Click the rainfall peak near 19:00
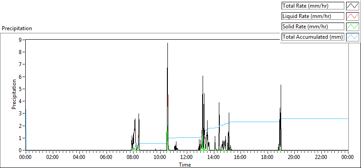Viewport: 361px width, 168px height. [281, 85]
